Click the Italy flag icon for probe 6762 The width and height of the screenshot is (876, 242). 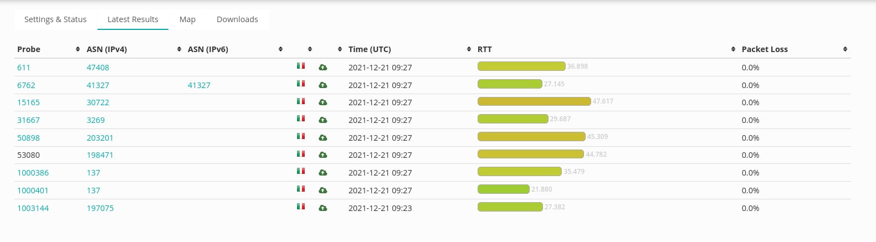[x=301, y=84]
